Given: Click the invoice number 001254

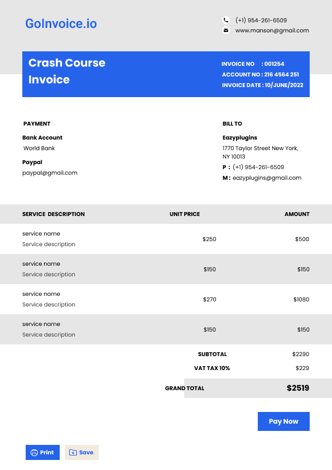Looking at the screenshot, I should pyautogui.click(x=274, y=64).
